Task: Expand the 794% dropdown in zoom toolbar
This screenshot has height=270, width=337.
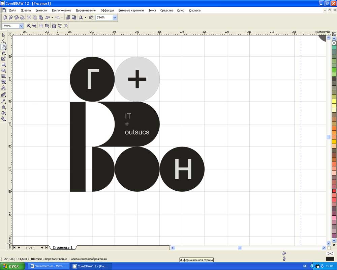Action: [21, 26]
